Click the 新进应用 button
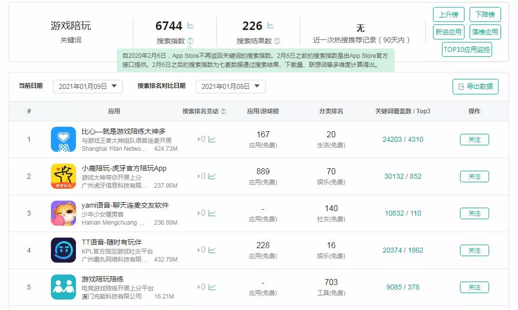Image resolution: width=518 pixels, height=310 pixels. tap(449, 32)
